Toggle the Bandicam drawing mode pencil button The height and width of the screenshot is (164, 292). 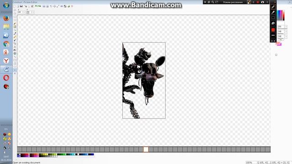[249, 2]
